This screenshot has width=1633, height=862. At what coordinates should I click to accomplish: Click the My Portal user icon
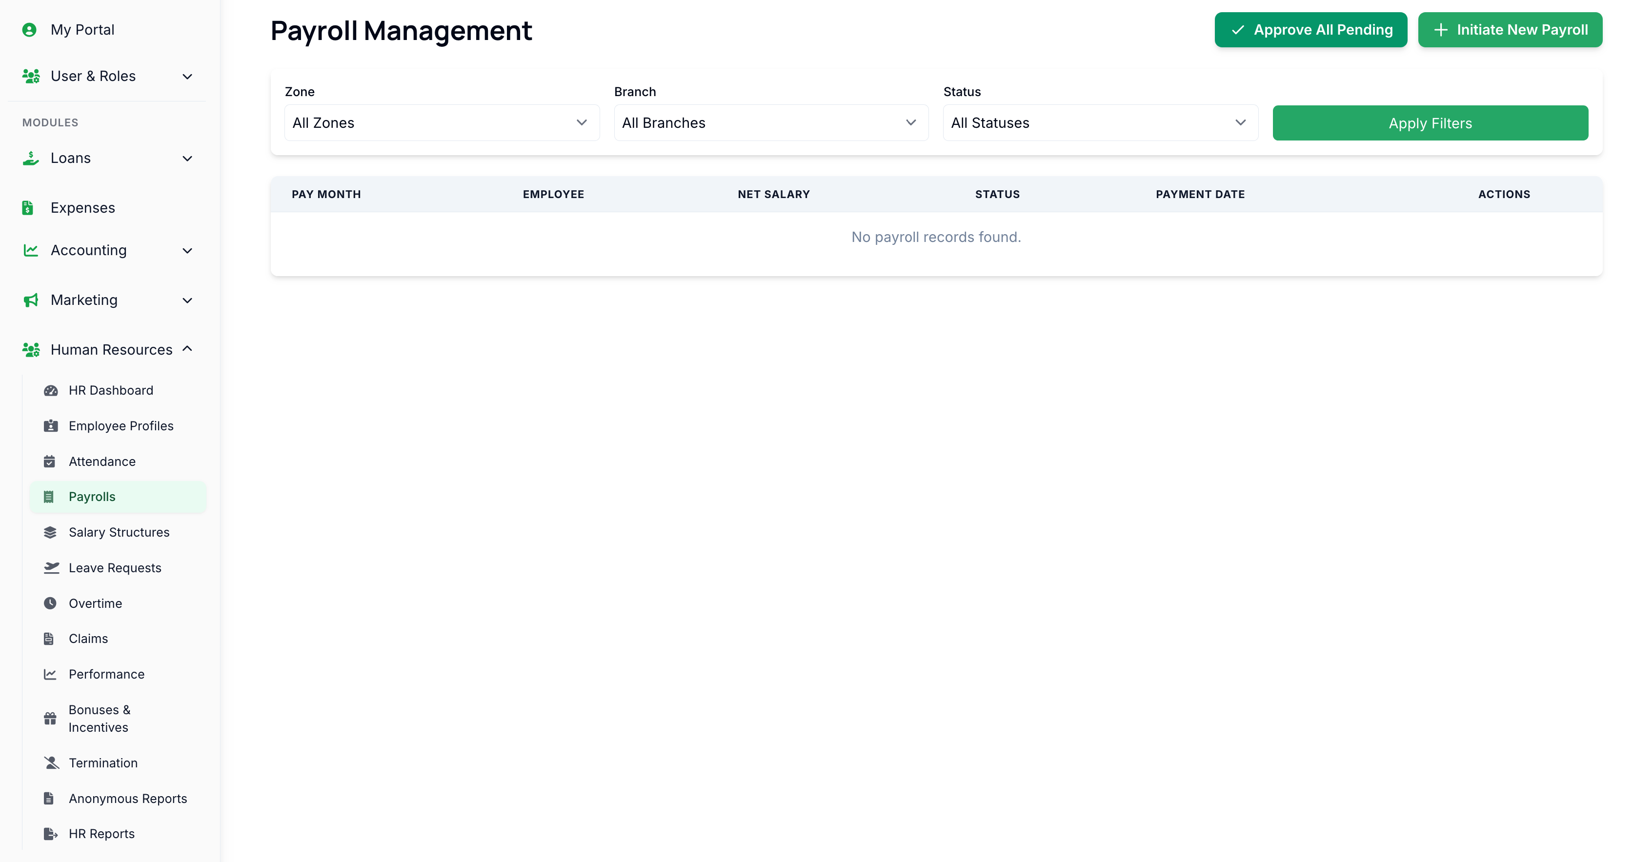click(29, 30)
